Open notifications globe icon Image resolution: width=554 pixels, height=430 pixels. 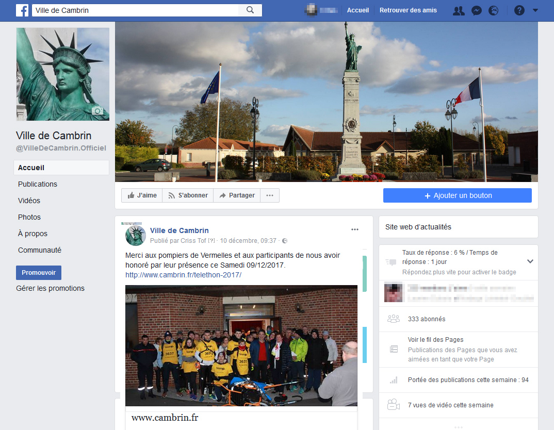point(493,11)
